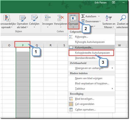Click the Opmaken als tabel icon
130x120 pixels.
[x=22, y=18]
